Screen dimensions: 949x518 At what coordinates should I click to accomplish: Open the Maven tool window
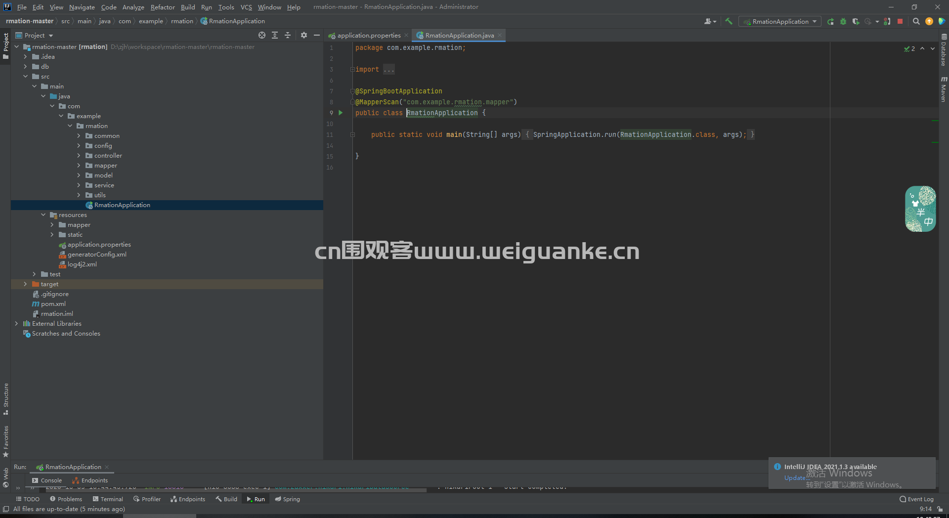coord(944,89)
